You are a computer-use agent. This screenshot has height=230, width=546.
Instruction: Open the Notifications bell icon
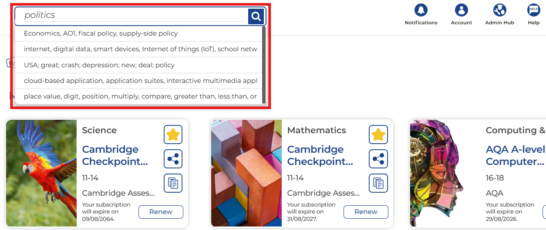[x=421, y=10]
